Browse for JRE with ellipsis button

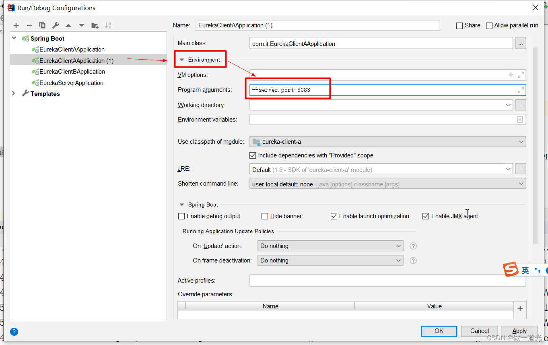point(521,169)
